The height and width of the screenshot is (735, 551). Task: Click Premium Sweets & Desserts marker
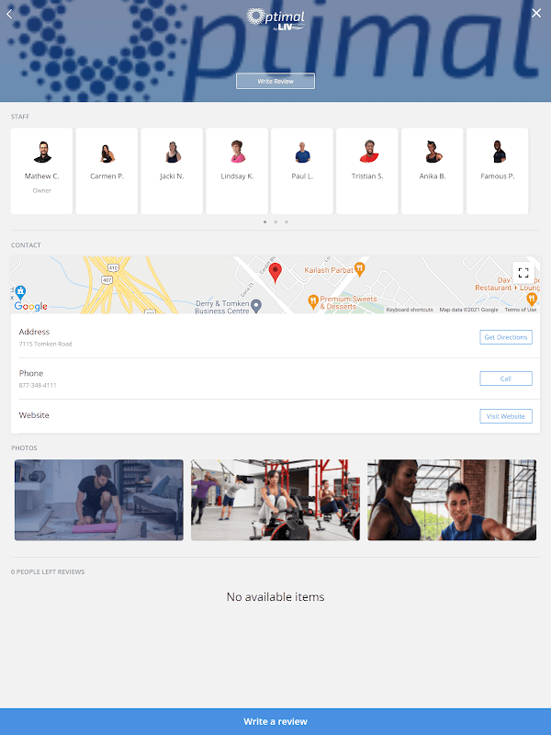tap(313, 301)
